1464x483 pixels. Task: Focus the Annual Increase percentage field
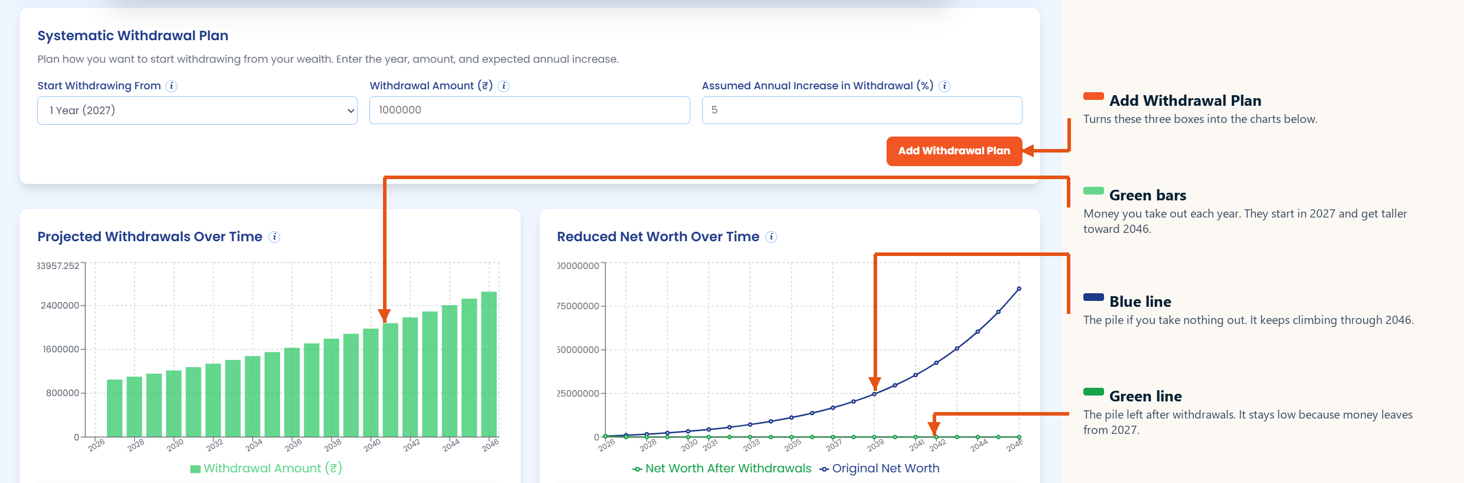[862, 111]
